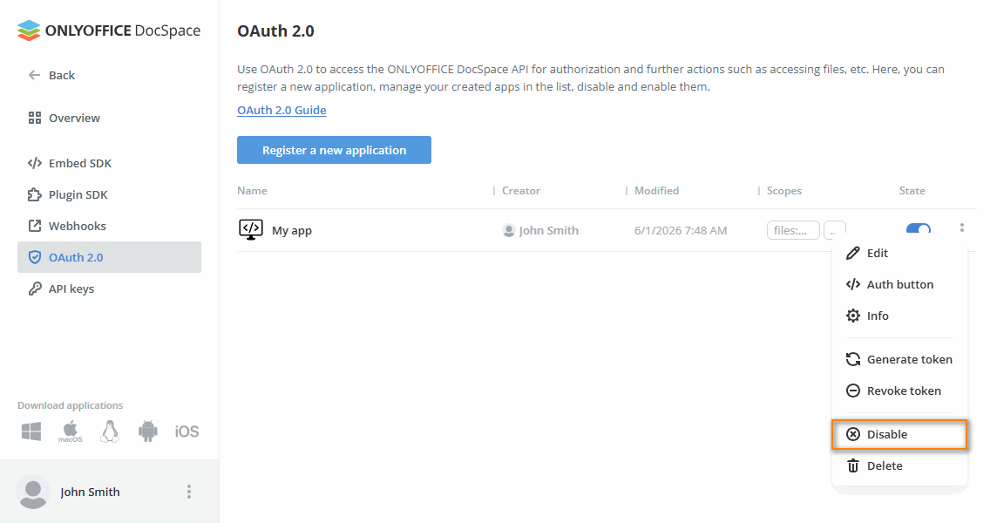Click John Smith's profile avatar

pos(33,492)
